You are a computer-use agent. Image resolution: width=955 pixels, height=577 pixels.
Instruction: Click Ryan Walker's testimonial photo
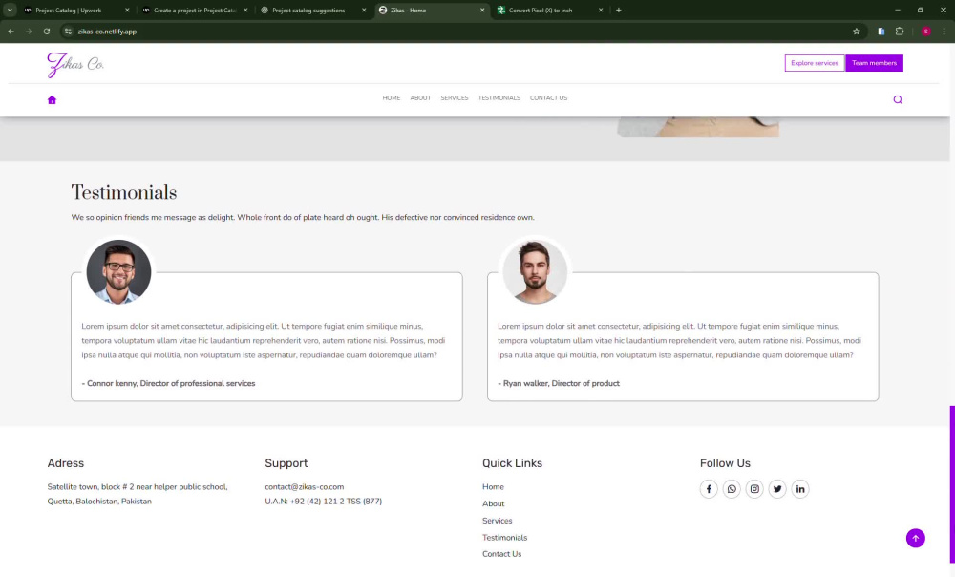[535, 271]
